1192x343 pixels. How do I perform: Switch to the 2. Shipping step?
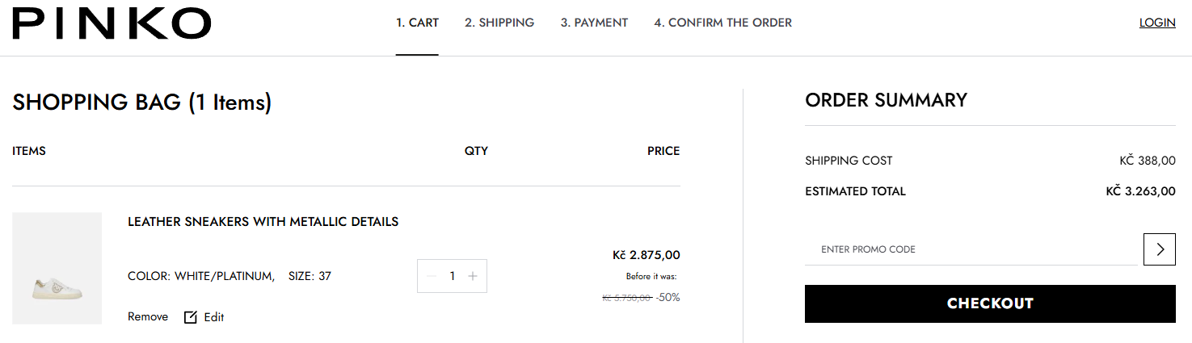tap(499, 23)
